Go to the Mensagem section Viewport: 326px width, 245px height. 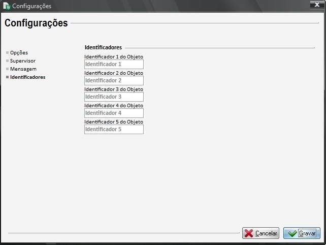23,69
